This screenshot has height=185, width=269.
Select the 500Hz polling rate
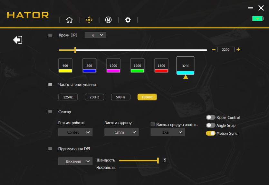tap(120, 97)
